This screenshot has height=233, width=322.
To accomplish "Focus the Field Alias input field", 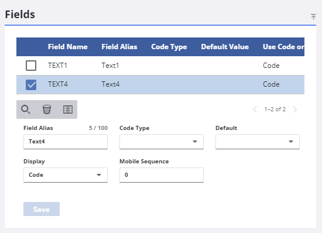I will pyautogui.click(x=66, y=142).
